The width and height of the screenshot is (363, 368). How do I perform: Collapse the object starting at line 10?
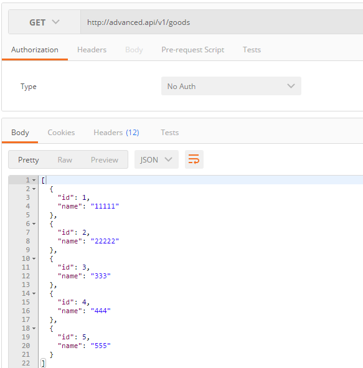[34, 258]
